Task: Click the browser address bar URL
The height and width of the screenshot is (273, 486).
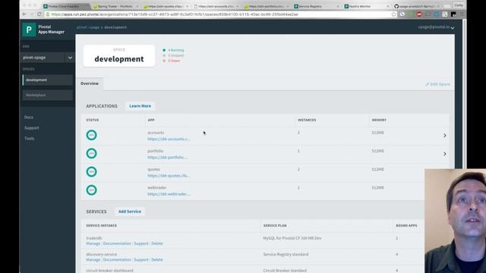Action: pos(175,14)
